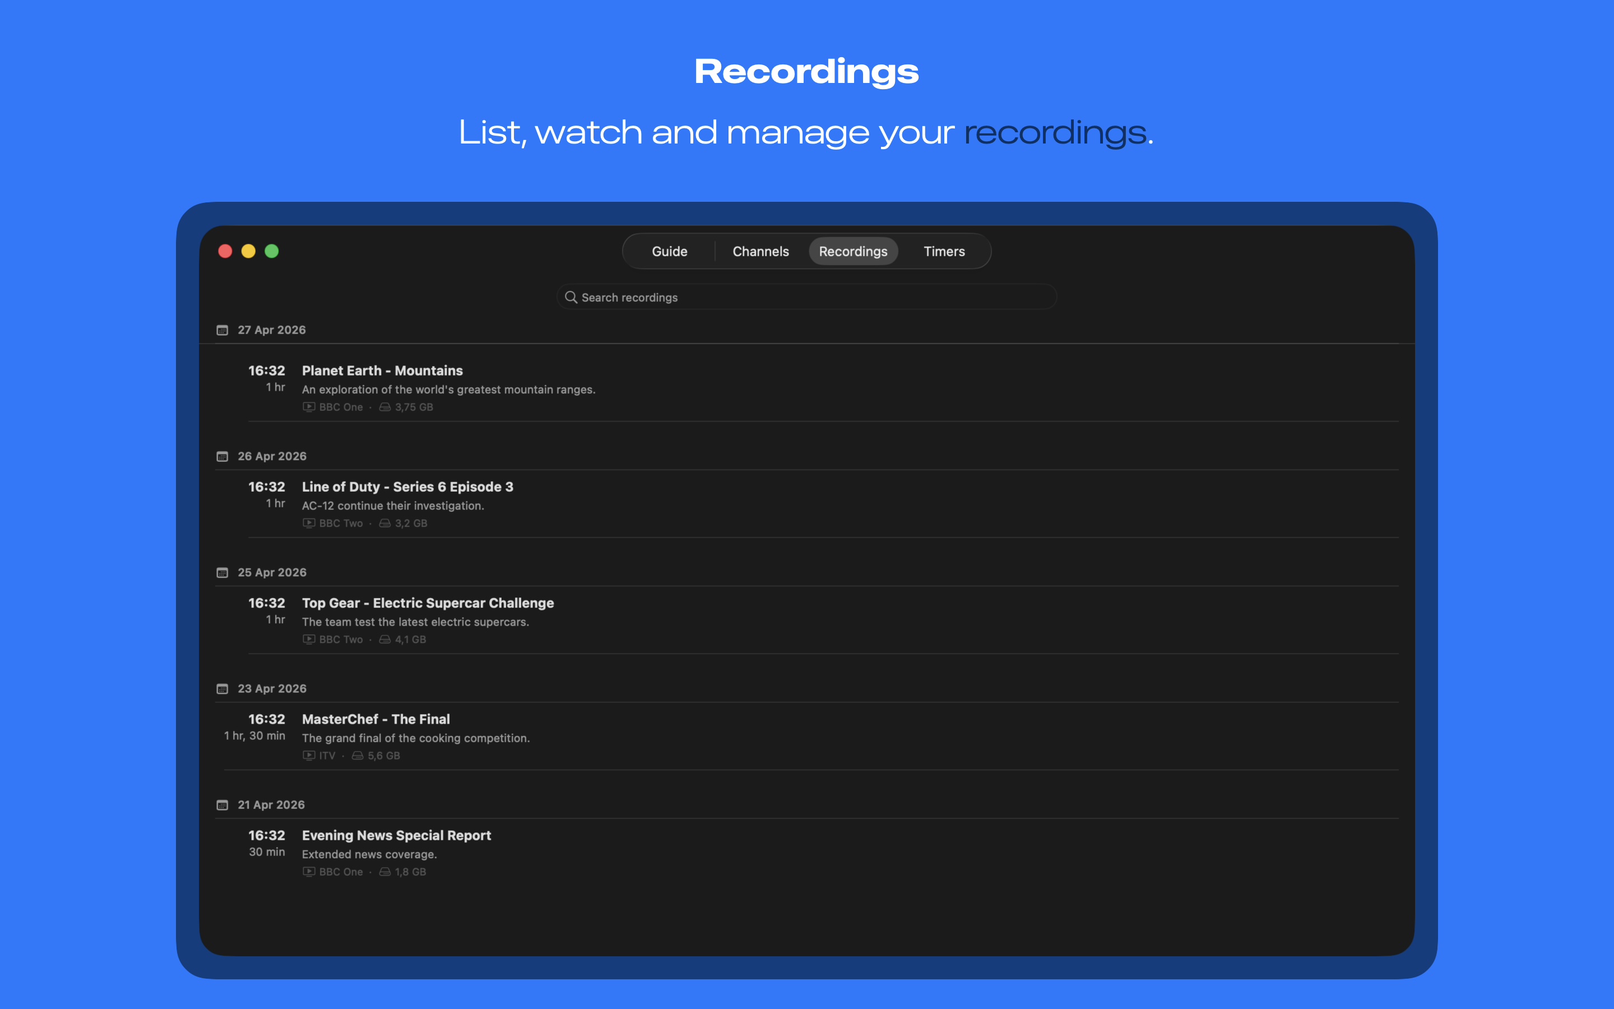Click disk icon next to 4,1 GB
The width and height of the screenshot is (1614, 1009).
[x=385, y=639]
